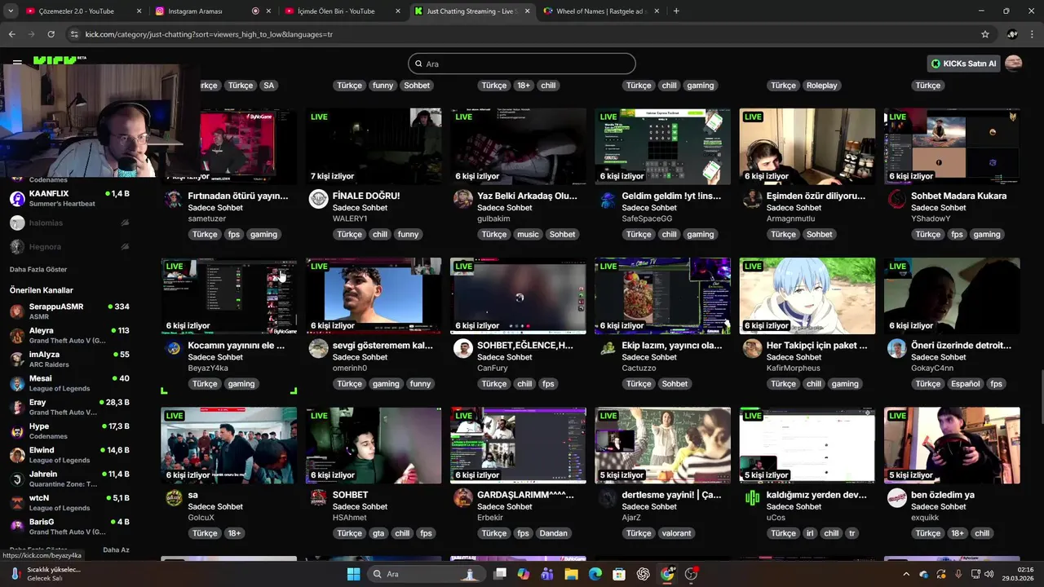Viewport: 1044px width, 587px height.
Task: Open Jahrein channel avatar in sidebar
Action: pos(17,479)
